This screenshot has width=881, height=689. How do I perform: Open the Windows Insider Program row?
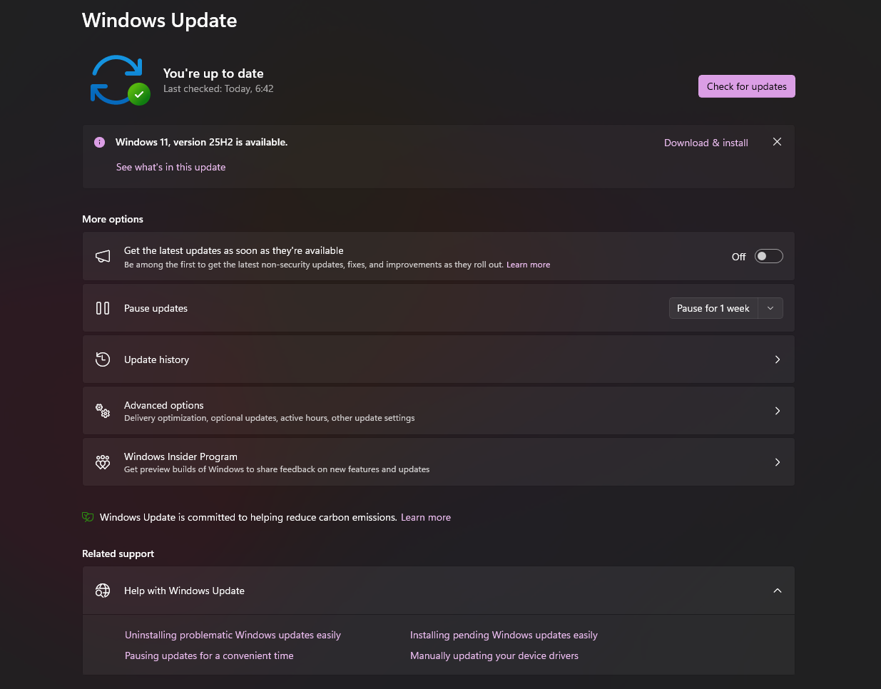(439, 462)
